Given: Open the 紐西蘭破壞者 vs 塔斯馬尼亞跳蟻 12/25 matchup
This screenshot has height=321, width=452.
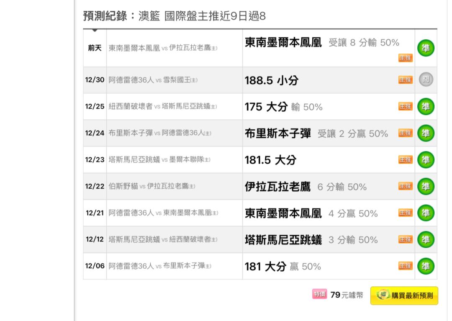Looking at the screenshot, I should (162, 106).
